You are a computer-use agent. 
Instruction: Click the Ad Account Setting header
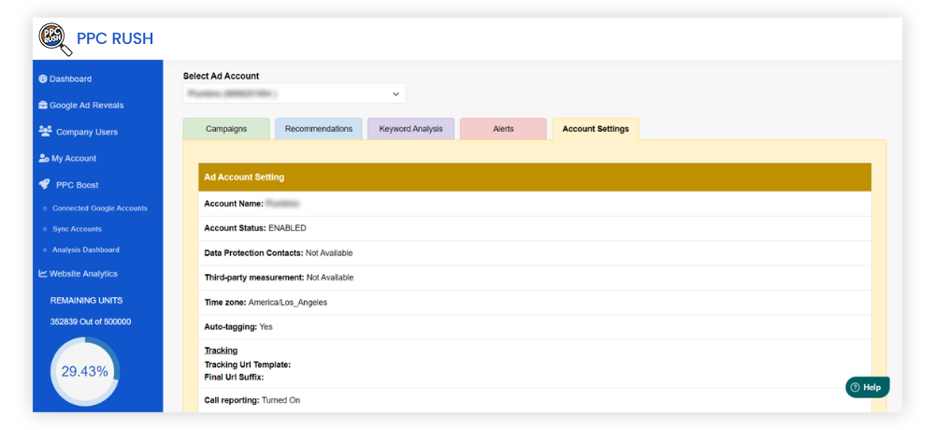pos(535,177)
